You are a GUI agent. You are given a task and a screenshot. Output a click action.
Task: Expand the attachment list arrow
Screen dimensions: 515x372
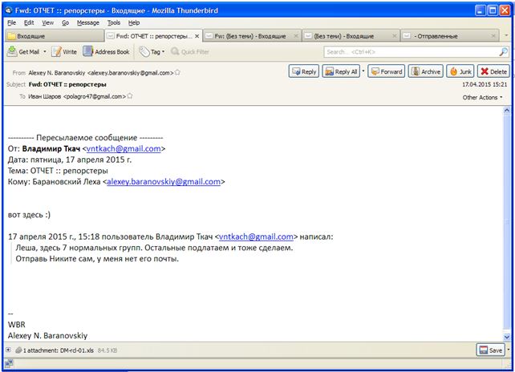tap(8, 351)
